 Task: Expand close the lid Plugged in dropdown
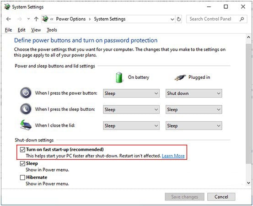(194, 126)
